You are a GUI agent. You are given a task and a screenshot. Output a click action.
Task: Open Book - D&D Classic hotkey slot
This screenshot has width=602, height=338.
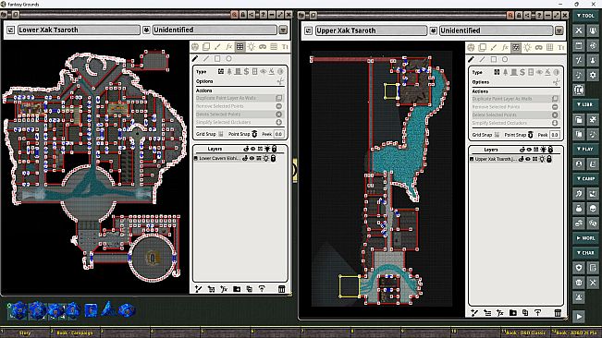526,332
